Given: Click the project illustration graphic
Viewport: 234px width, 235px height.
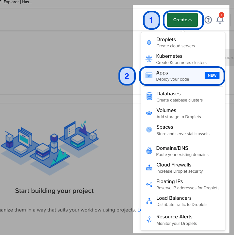Looking at the screenshot, I should click(x=50, y=148).
